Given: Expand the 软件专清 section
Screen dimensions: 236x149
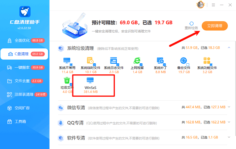Looking at the screenshot, I should click(x=229, y=137).
